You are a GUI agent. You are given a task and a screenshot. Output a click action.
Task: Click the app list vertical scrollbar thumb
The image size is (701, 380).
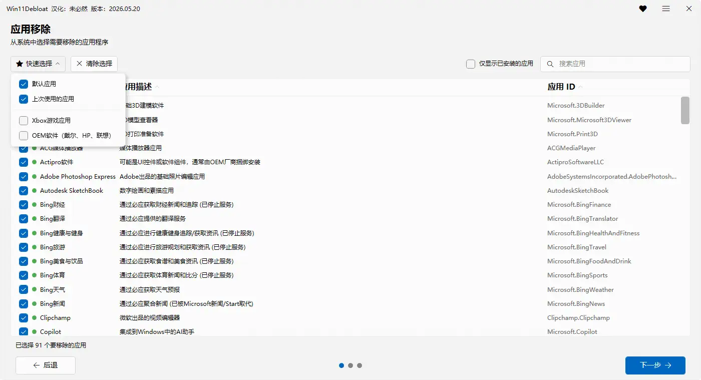(685, 110)
